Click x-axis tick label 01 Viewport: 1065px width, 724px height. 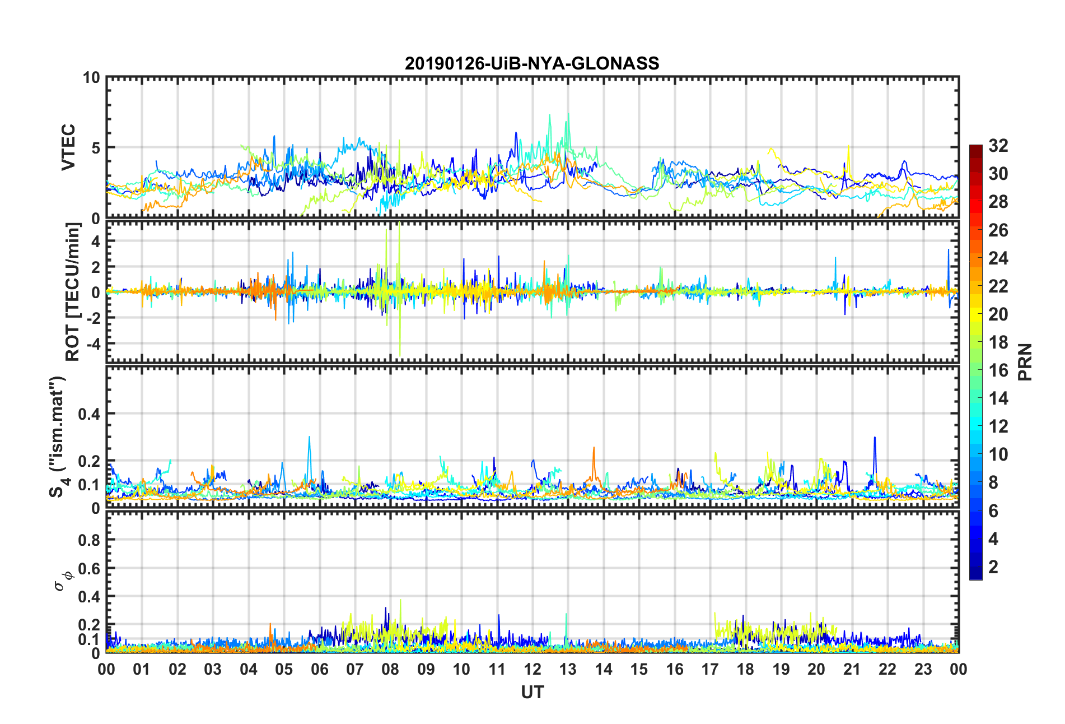coord(142,669)
